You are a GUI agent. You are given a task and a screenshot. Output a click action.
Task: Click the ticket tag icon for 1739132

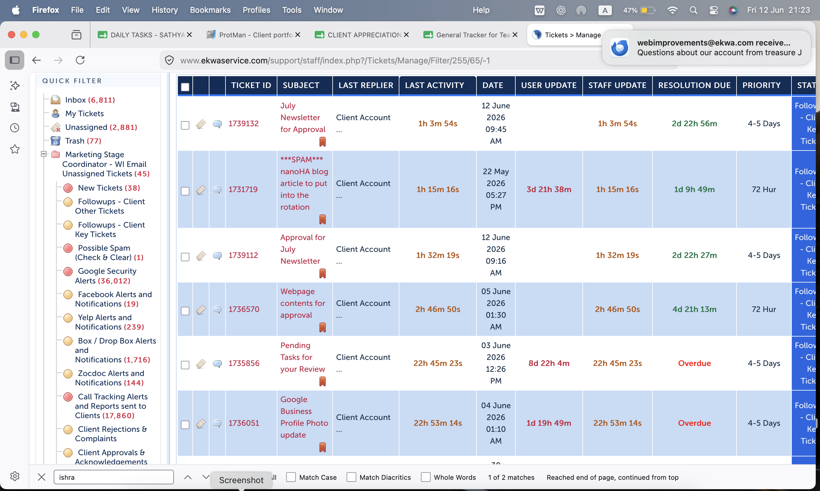click(x=201, y=124)
